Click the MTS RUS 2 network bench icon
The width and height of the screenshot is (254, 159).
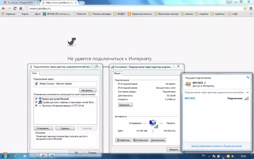click(x=188, y=84)
